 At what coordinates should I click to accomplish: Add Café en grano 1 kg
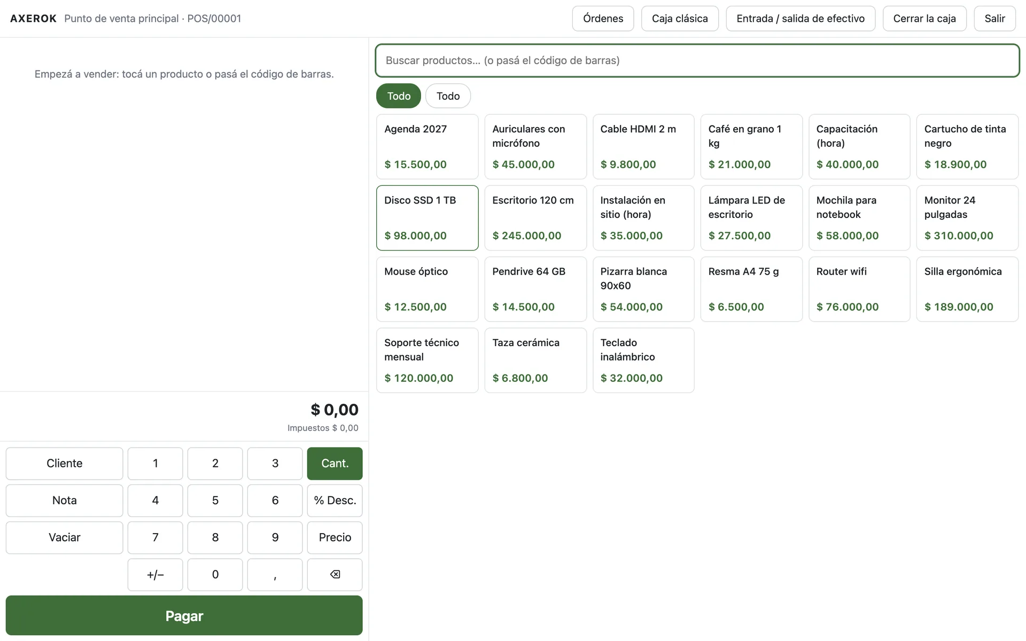click(x=751, y=146)
